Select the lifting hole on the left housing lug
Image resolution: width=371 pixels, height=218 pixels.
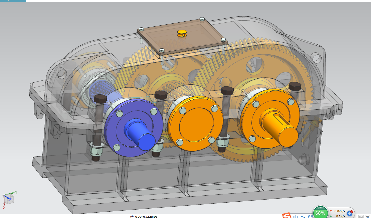pyautogui.click(x=61, y=73)
